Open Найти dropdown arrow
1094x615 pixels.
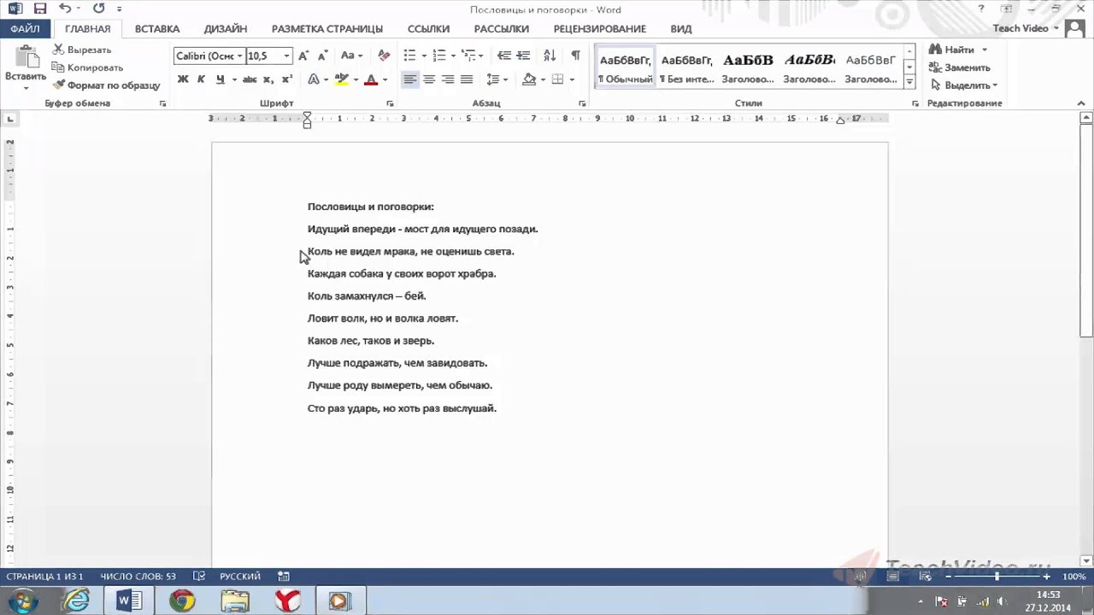tap(984, 50)
